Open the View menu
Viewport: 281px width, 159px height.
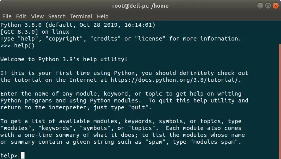tap(38, 16)
